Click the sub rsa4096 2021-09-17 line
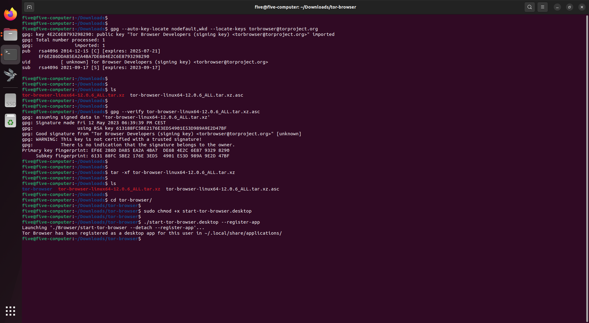 point(91,67)
